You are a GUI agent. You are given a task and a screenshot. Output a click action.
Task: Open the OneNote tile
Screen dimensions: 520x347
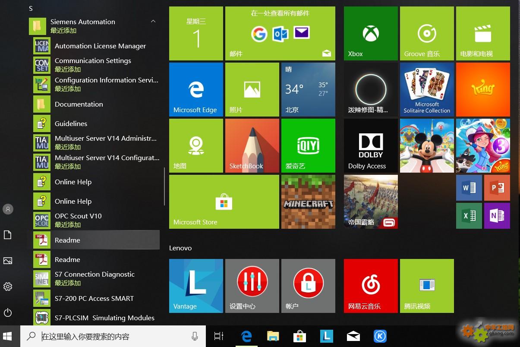tap(497, 216)
